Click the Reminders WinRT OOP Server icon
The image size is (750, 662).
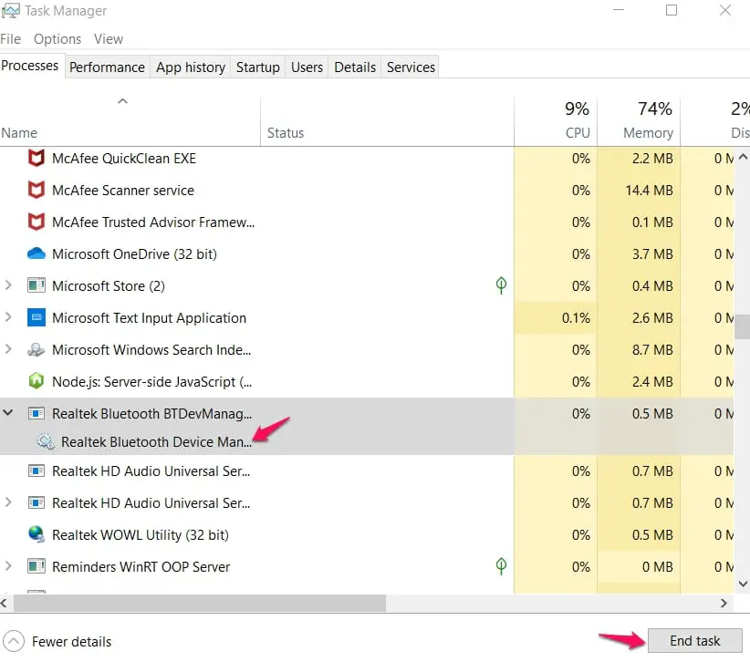(36, 566)
